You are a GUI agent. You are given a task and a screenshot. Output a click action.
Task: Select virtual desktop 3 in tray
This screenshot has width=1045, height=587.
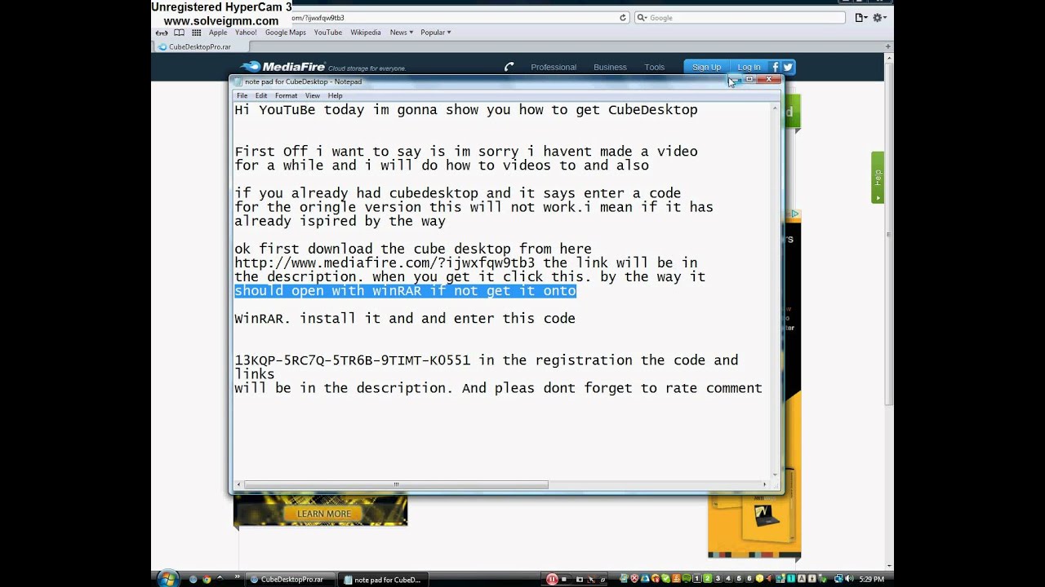coord(718,579)
